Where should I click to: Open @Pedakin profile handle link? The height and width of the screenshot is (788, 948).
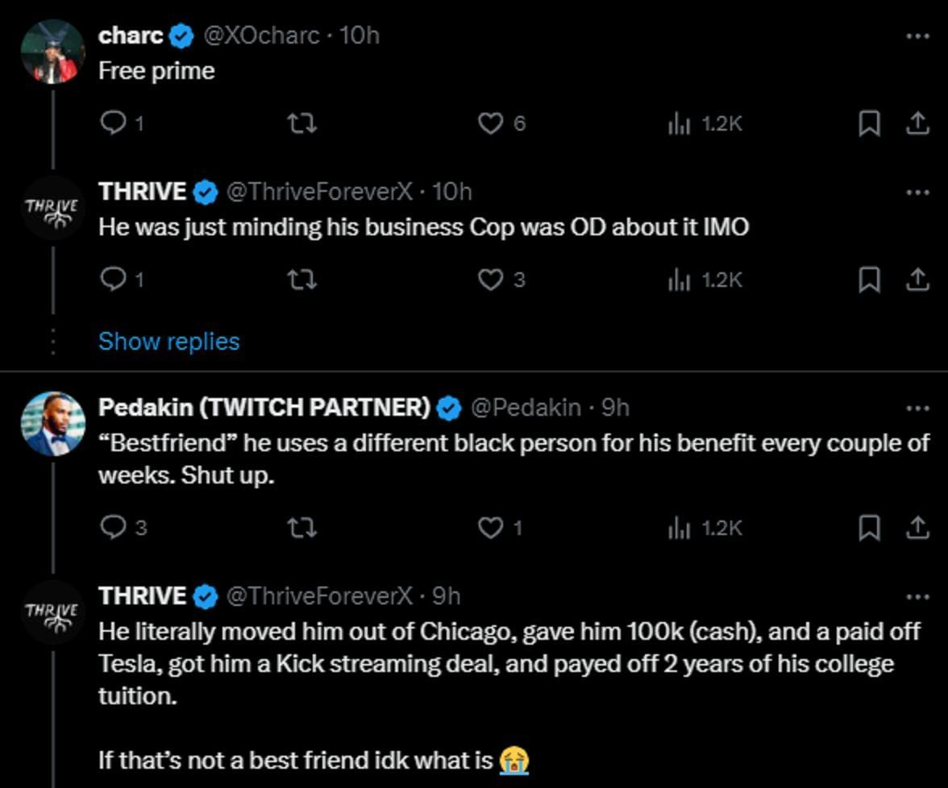click(525, 408)
